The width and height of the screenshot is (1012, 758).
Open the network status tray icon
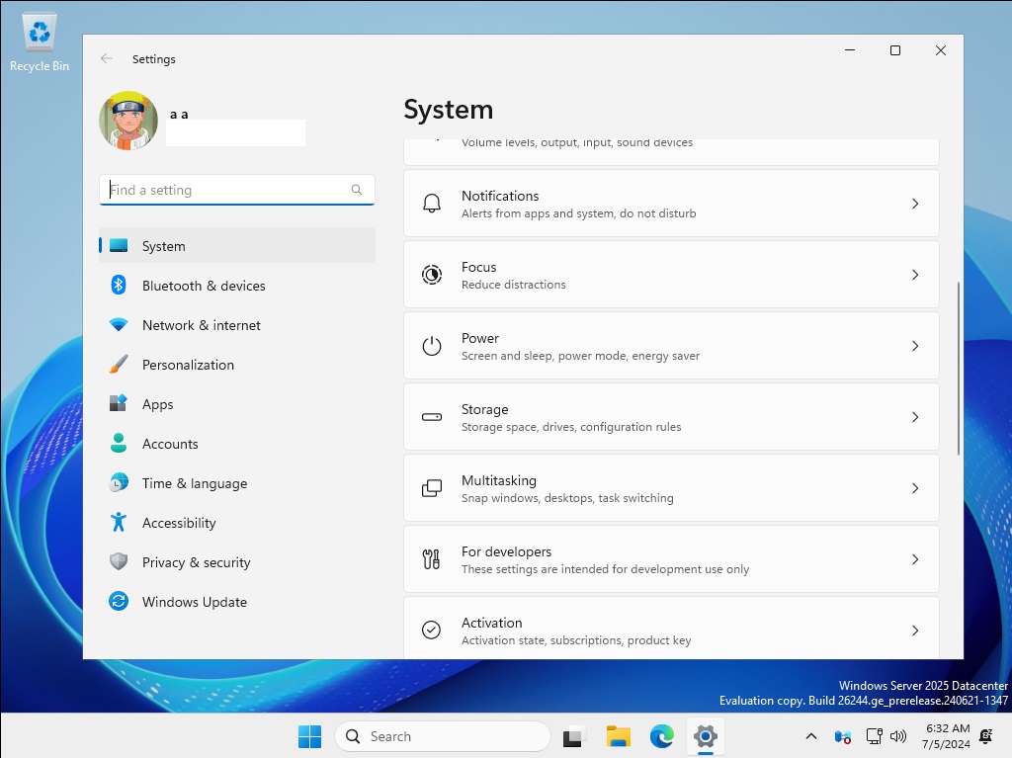tap(874, 736)
